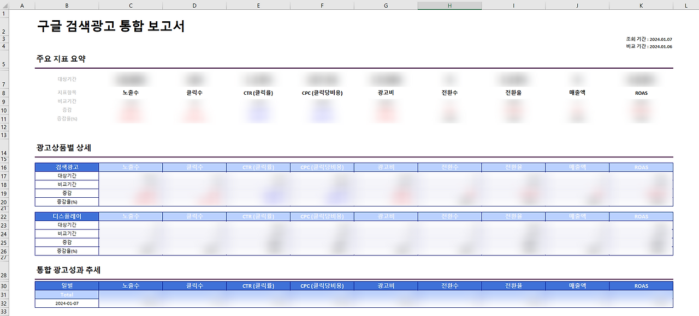Click '광고비' in the summary metrics row

(x=386, y=93)
